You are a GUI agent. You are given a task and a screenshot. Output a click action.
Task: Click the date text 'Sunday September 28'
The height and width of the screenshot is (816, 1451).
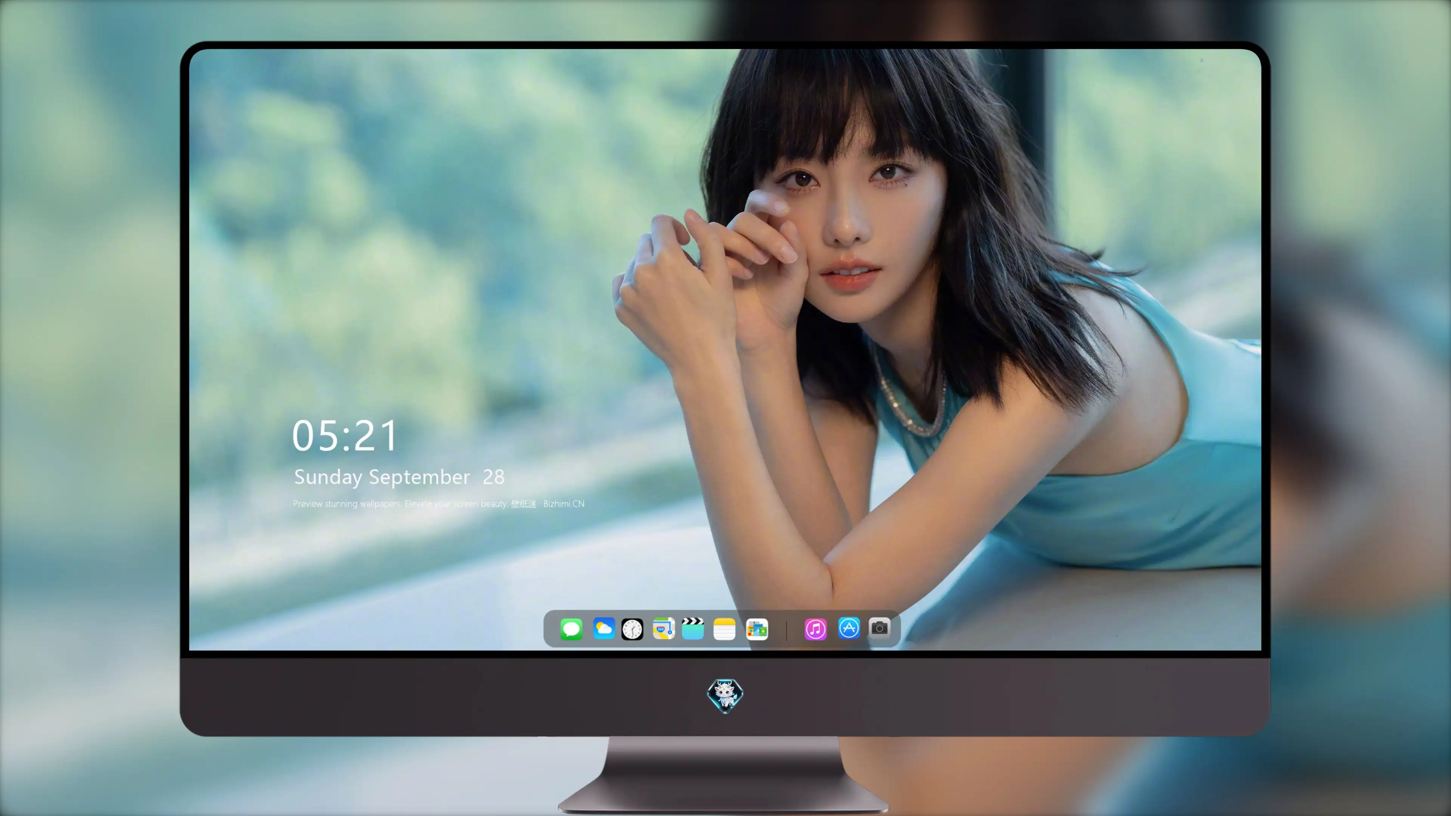[399, 477]
